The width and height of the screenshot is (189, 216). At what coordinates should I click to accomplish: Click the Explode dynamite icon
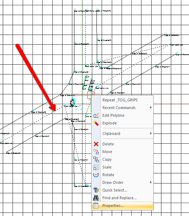96,123
